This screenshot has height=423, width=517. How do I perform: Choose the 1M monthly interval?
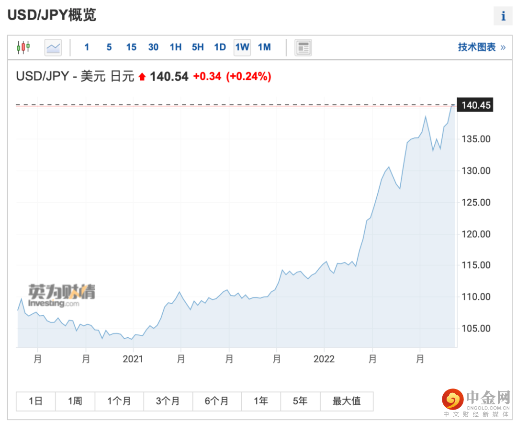pyautogui.click(x=264, y=47)
